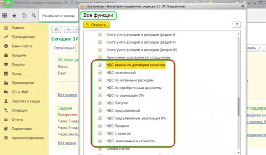Select Книга учета доходов и расходов (раздел IV)
Viewport: 266px width, 155px height.
(142, 50)
